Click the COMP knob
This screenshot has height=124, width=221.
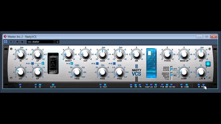pyautogui.click(x=184, y=72)
